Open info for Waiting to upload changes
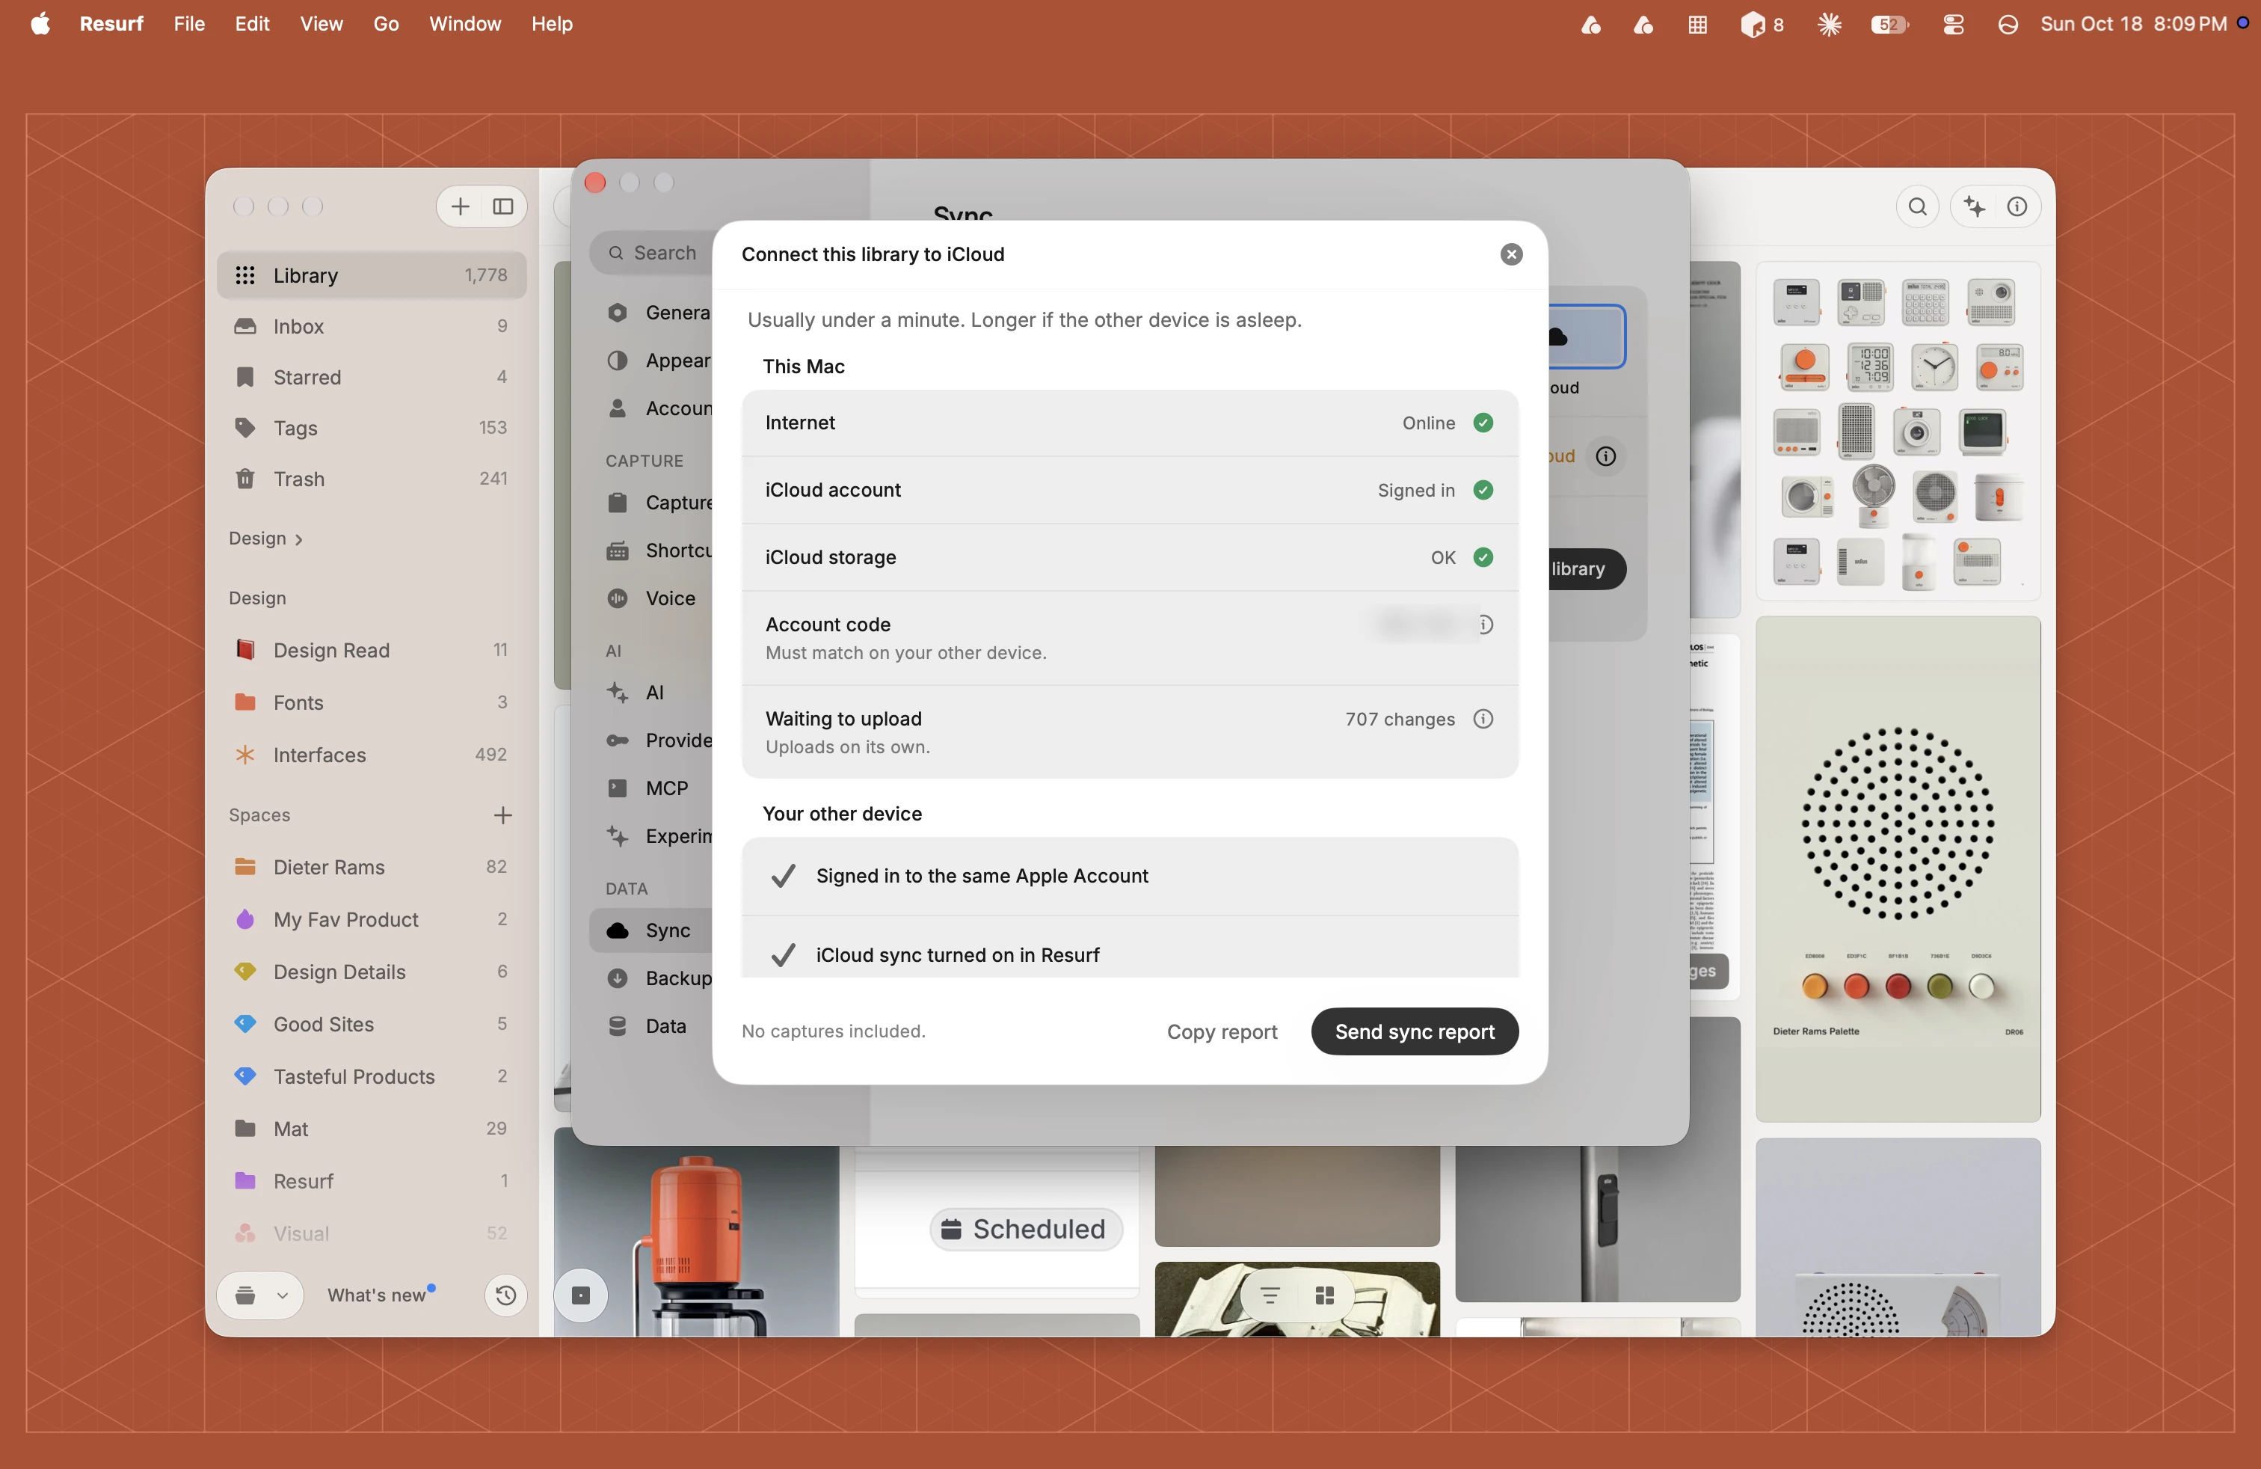Viewport: 2261px width, 1469px height. (x=1482, y=720)
